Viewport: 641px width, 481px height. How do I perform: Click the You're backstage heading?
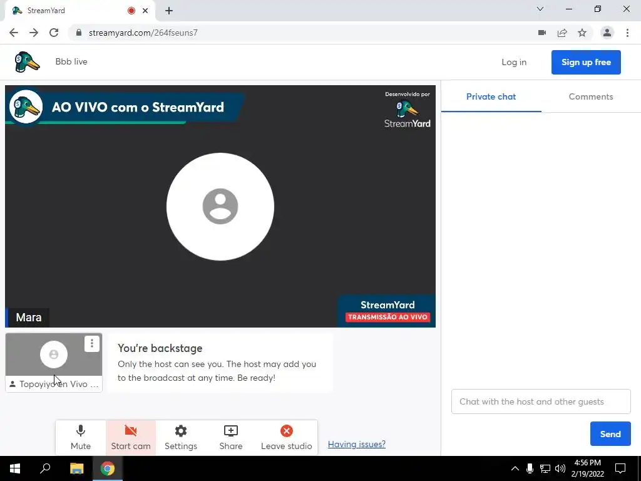(x=160, y=348)
